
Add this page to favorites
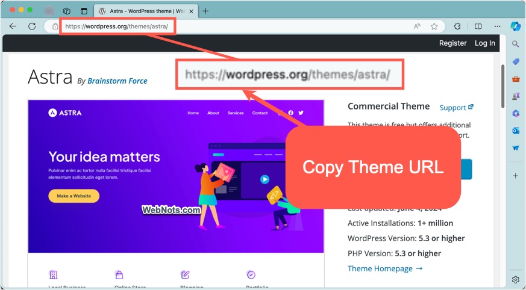click(434, 26)
